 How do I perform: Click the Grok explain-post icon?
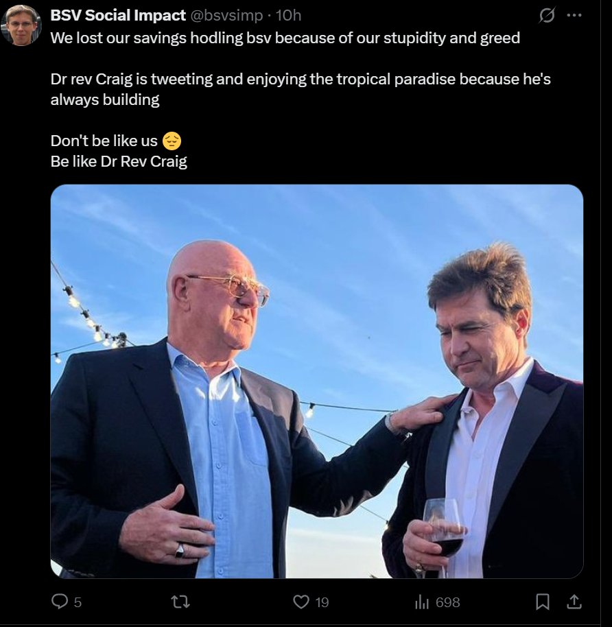point(546,15)
